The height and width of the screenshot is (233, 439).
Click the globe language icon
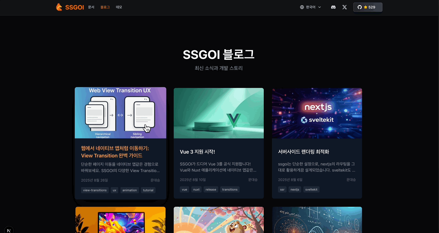(302, 7)
